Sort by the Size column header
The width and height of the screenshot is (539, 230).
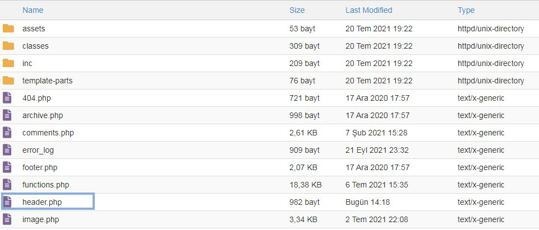point(297,10)
